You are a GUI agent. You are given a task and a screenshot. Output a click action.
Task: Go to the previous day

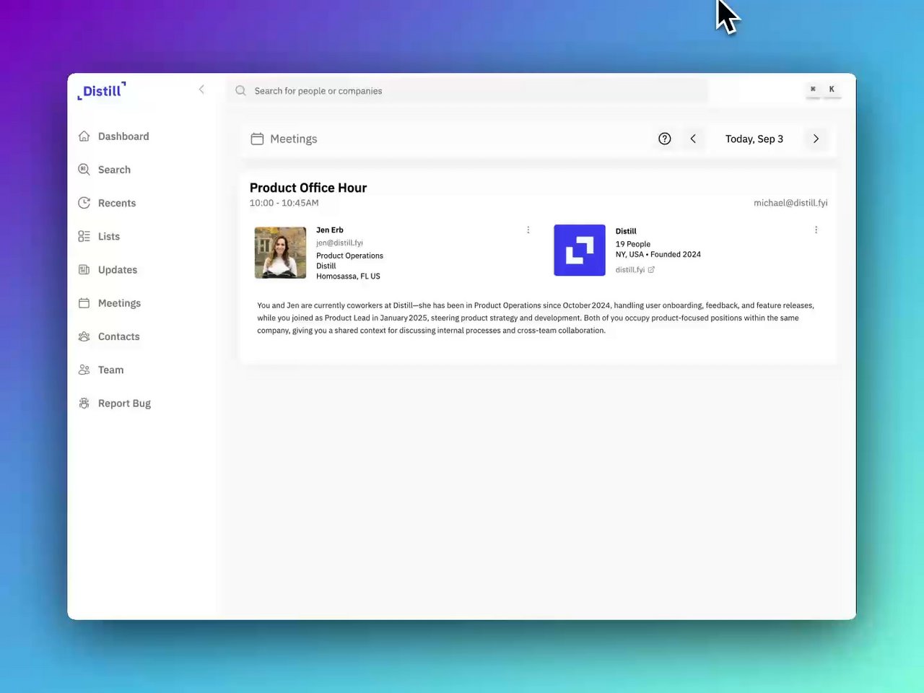[x=693, y=139]
